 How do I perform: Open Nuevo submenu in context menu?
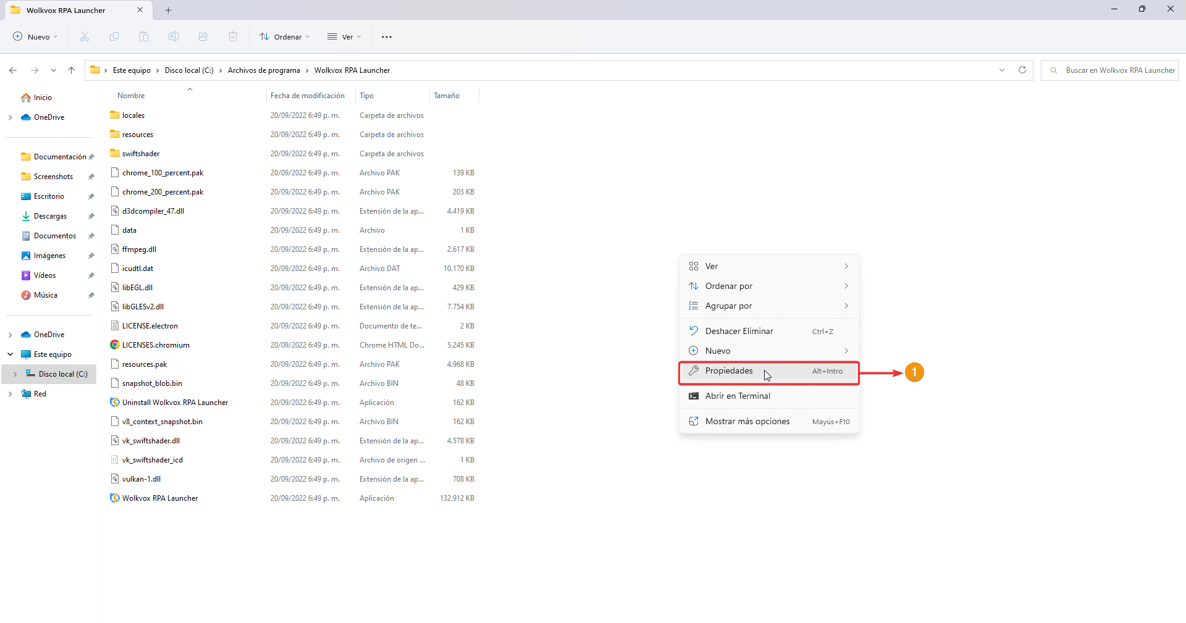point(769,351)
